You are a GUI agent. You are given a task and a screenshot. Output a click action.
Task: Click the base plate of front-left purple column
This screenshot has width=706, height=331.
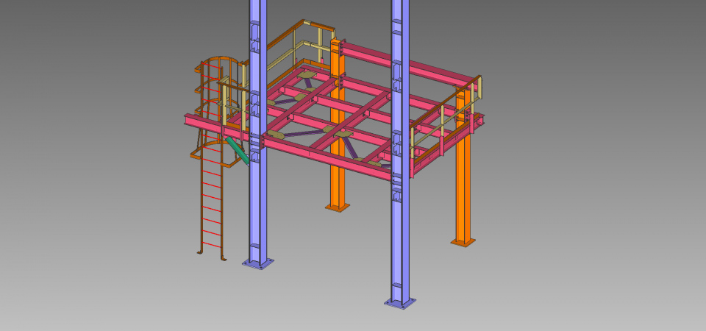click(257, 263)
